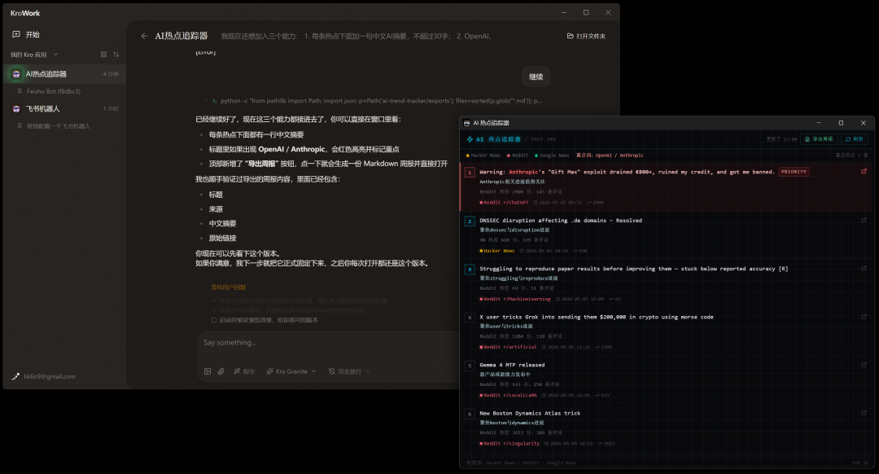Maximize the AI热点追踪器 window
This screenshot has height=474, width=879.
coord(841,123)
